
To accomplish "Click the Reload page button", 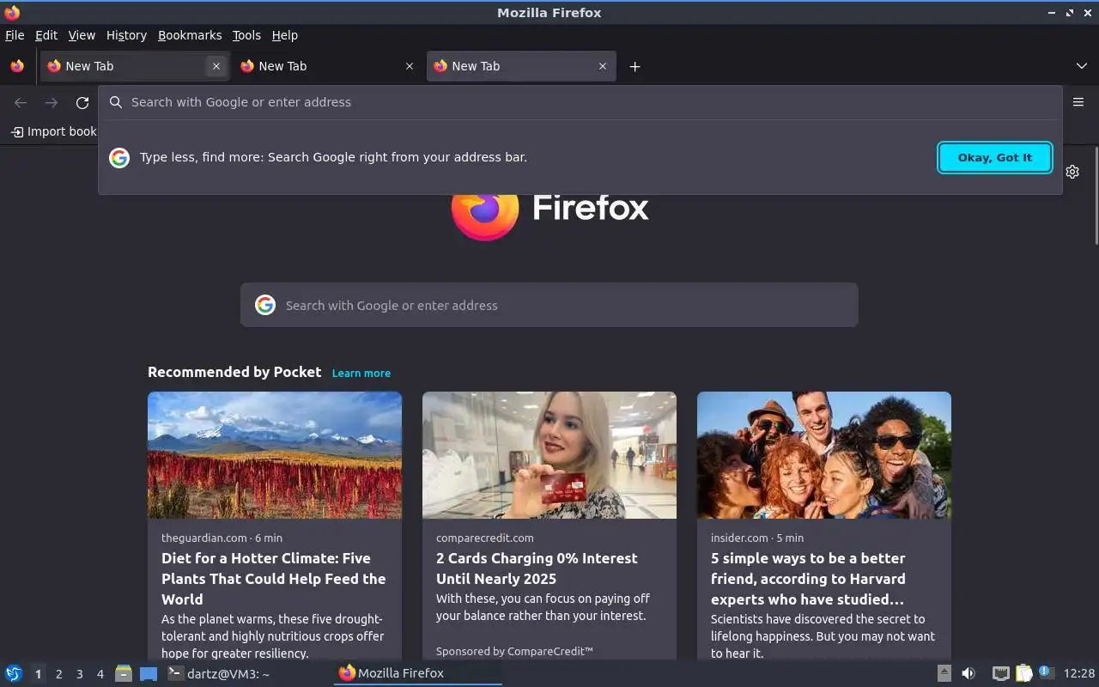I will point(82,103).
